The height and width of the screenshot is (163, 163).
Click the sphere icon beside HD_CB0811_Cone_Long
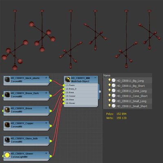(114, 90)
